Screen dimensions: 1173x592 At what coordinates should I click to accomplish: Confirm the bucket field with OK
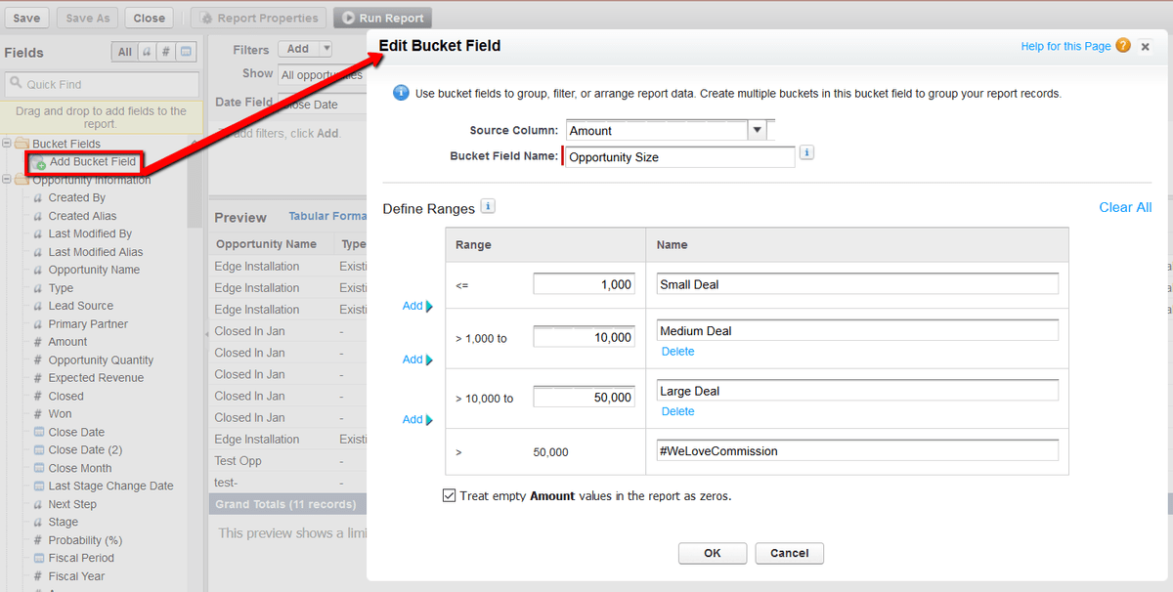point(713,553)
